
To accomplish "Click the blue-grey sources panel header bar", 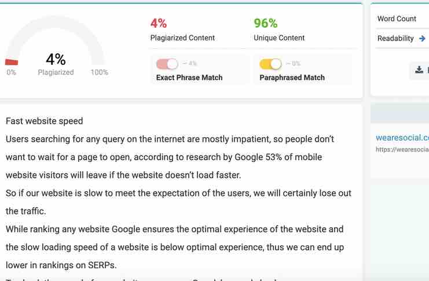I will pyautogui.click(x=399, y=114).
